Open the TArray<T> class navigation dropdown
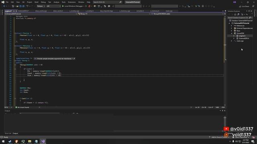Screen dimensions: 257x144 (114, 14)
